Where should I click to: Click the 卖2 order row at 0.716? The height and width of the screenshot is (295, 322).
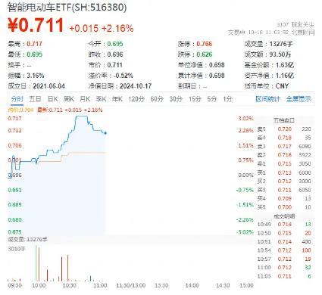(284, 155)
